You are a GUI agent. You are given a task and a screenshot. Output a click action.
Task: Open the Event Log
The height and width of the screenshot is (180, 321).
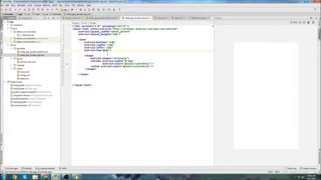click(290, 168)
